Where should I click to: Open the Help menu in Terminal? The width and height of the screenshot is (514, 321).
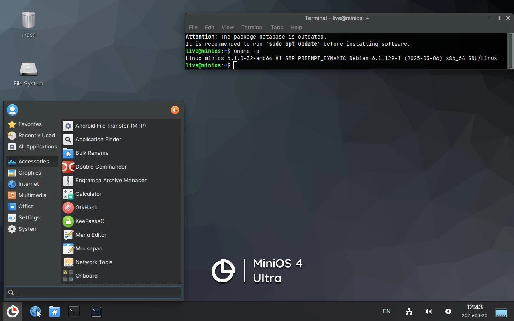point(296,27)
